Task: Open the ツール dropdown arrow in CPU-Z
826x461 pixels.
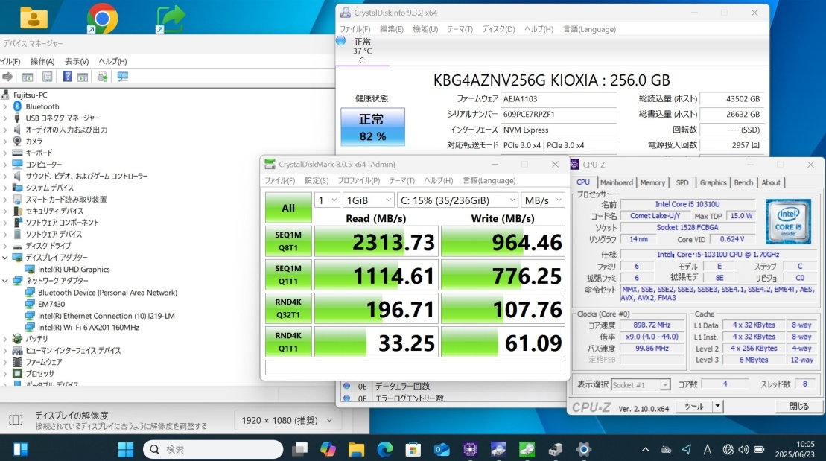Action: (x=717, y=406)
